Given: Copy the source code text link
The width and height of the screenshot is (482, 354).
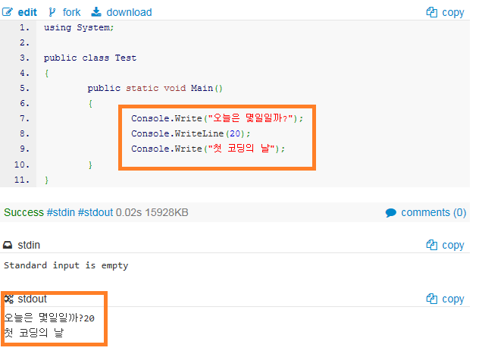Looking at the screenshot, I should coord(453,13).
